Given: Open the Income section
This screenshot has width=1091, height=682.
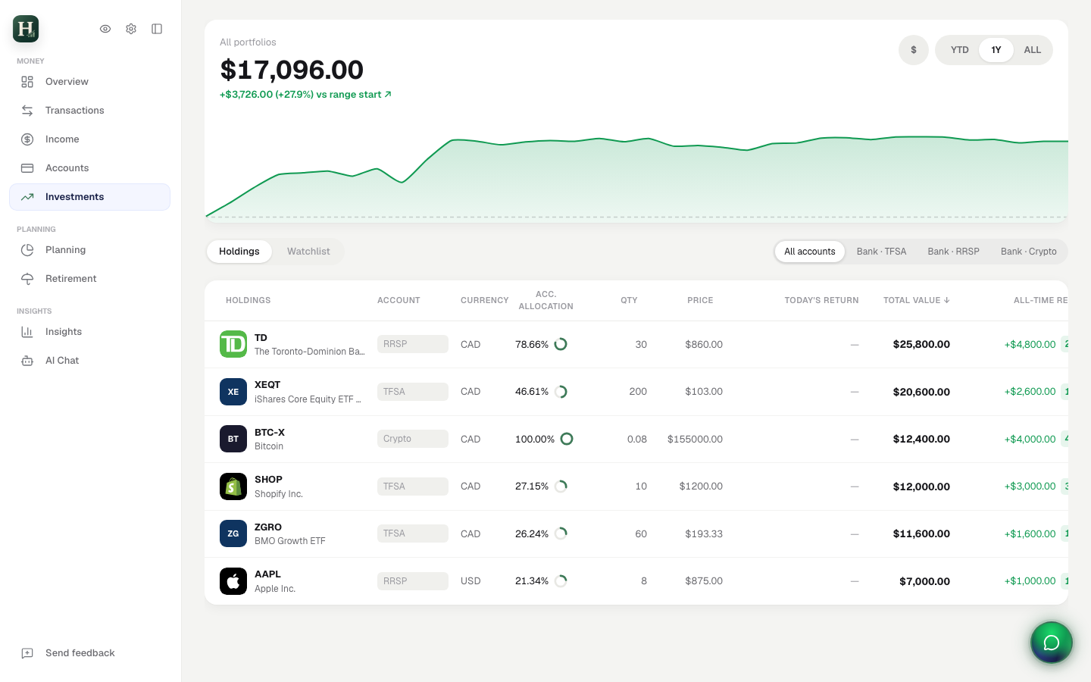Looking at the screenshot, I should tap(89, 139).
